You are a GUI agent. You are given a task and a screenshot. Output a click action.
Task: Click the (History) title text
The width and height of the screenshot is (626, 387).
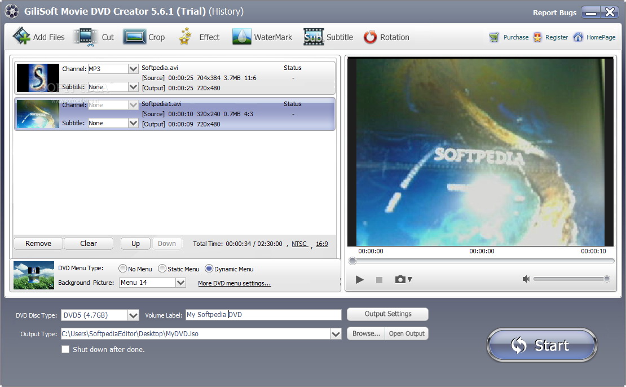226,11
